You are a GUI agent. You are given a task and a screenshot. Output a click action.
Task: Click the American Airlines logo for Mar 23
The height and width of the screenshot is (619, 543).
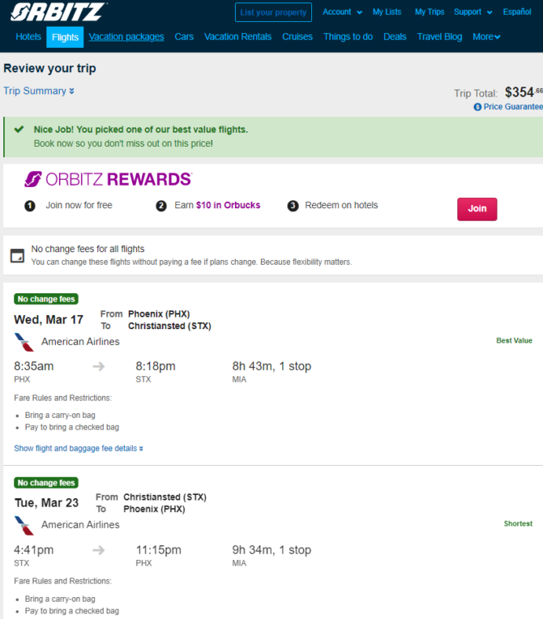point(24,526)
